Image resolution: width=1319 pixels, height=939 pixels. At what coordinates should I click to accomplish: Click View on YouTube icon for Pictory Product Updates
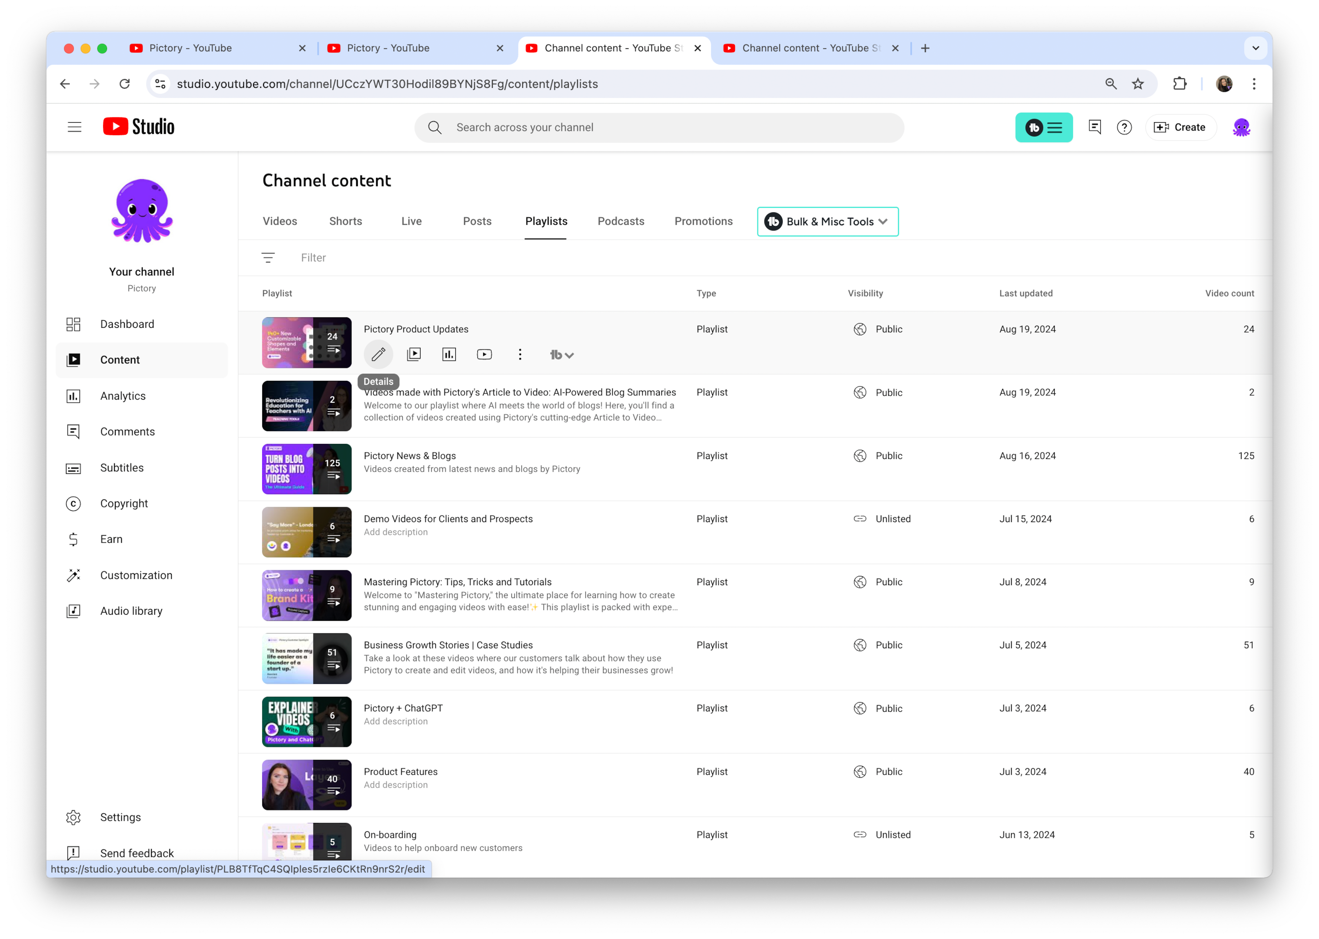pyautogui.click(x=484, y=354)
